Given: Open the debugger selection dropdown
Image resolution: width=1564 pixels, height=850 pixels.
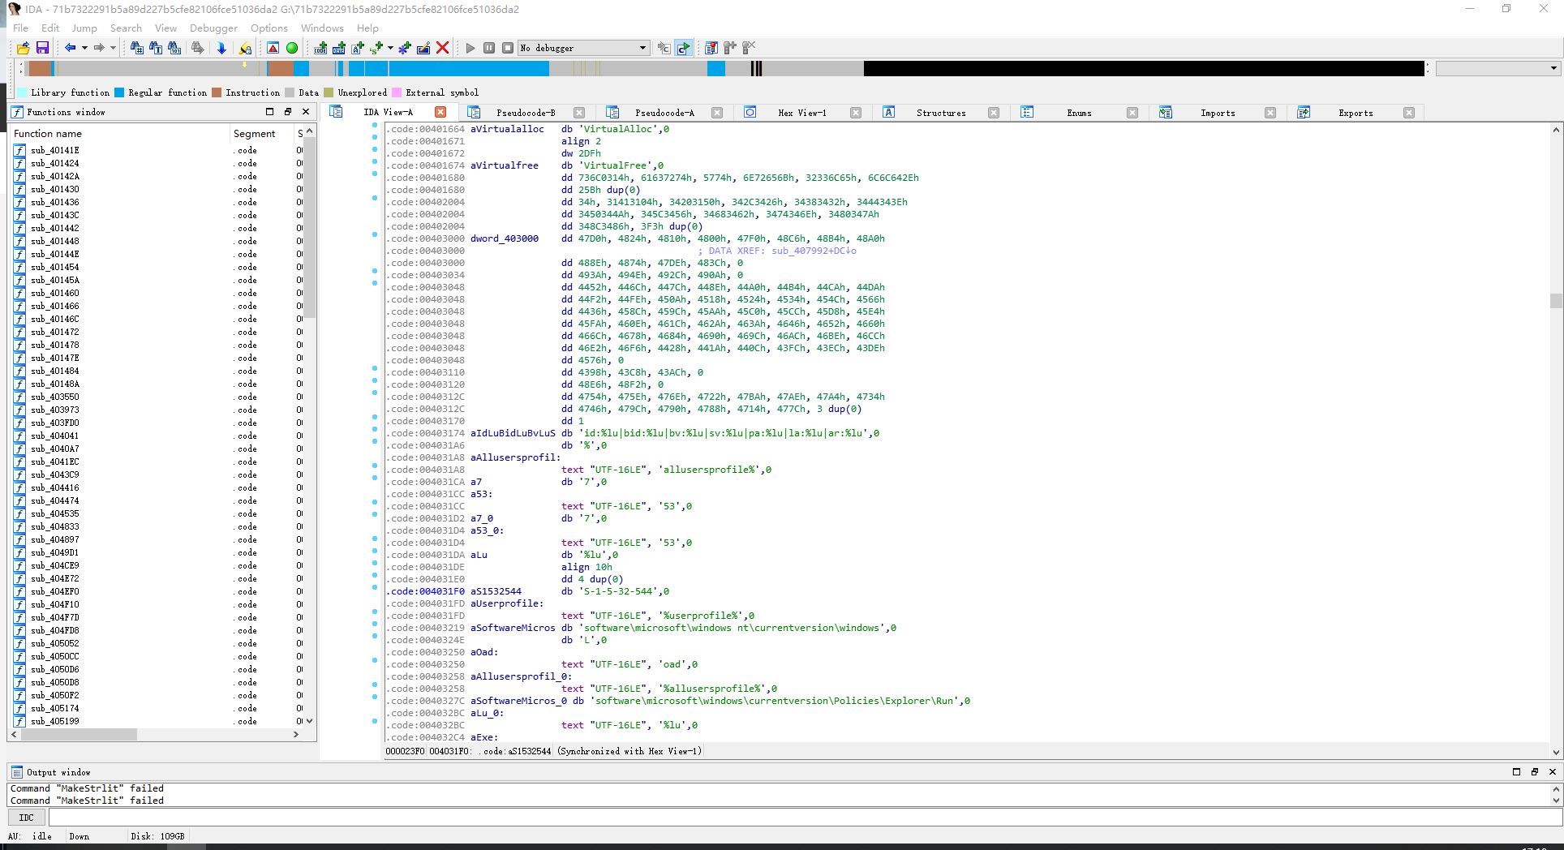Looking at the screenshot, I should (x=642, y=48).
